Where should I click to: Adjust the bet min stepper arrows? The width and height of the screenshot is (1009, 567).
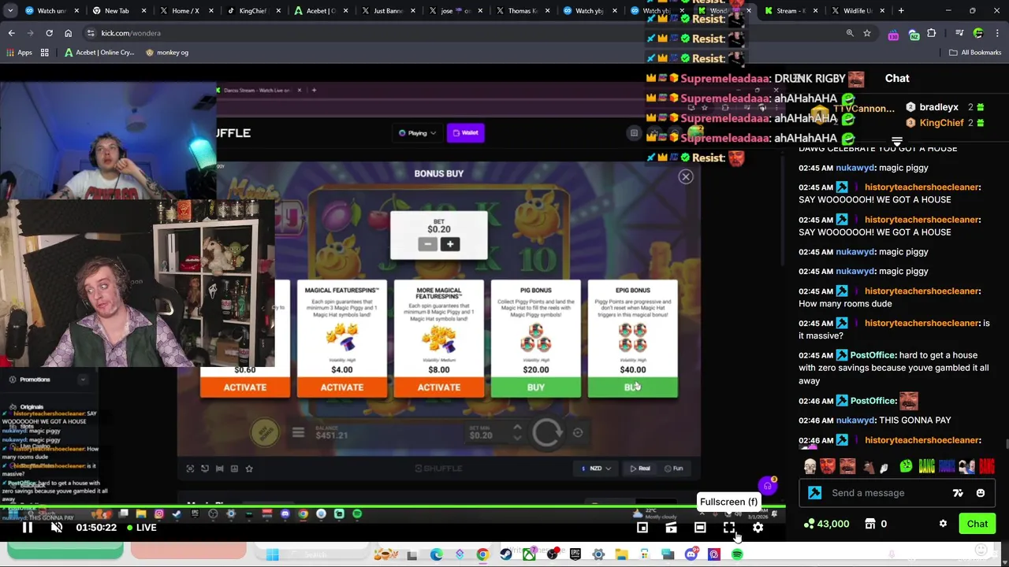coord(517,432)
